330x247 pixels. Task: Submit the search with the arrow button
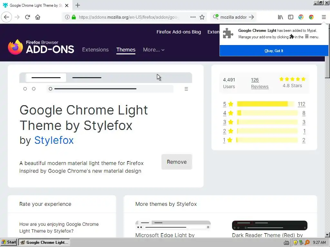click(251, 17)
